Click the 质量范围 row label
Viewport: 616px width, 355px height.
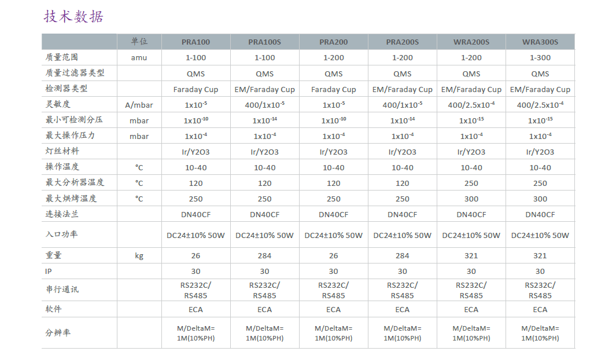[x=62, y=57]
